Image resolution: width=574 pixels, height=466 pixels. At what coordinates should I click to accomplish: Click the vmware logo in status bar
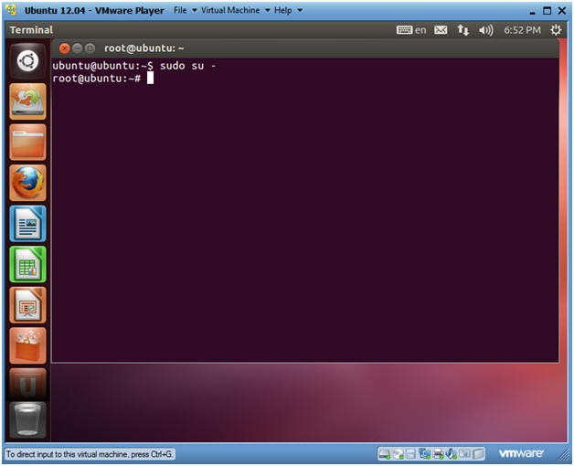click(x=521, y=453)
